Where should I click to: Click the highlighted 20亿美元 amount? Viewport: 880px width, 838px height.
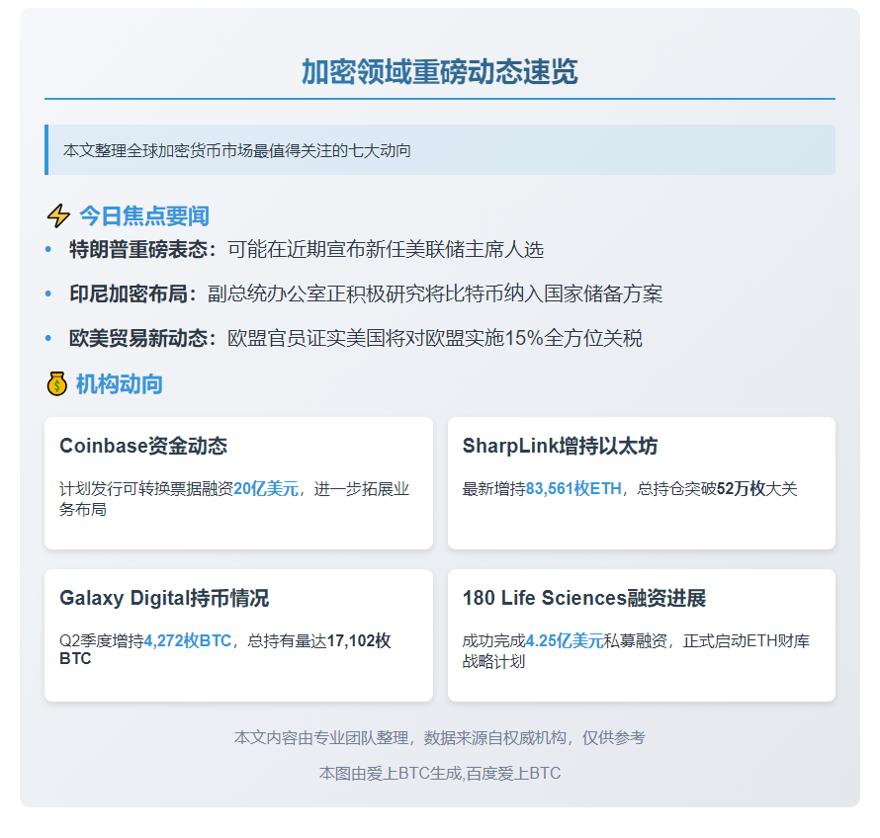tap(265, 489)
